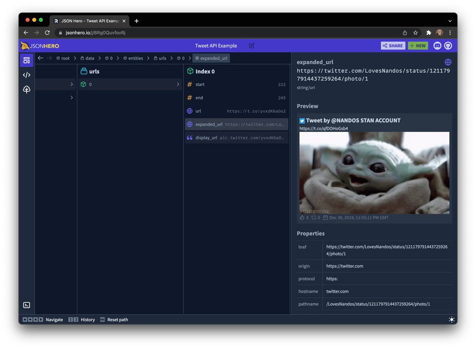Click the protocol value https:
Image resolution: width=476 pixels, height=349 pixels.
point(332,279)
